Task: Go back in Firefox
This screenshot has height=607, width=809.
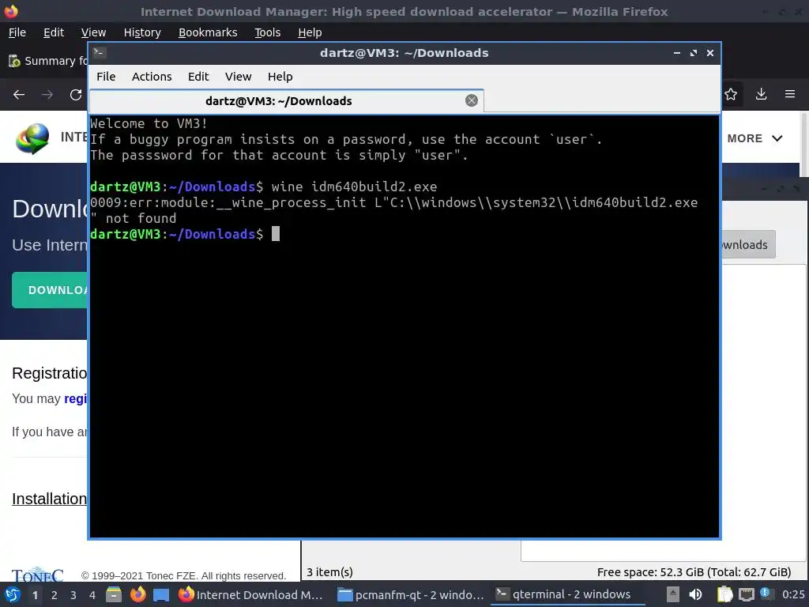Action: click(19, 95)
